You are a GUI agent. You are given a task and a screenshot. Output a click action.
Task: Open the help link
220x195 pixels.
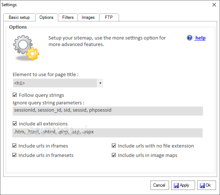point(200,38)
